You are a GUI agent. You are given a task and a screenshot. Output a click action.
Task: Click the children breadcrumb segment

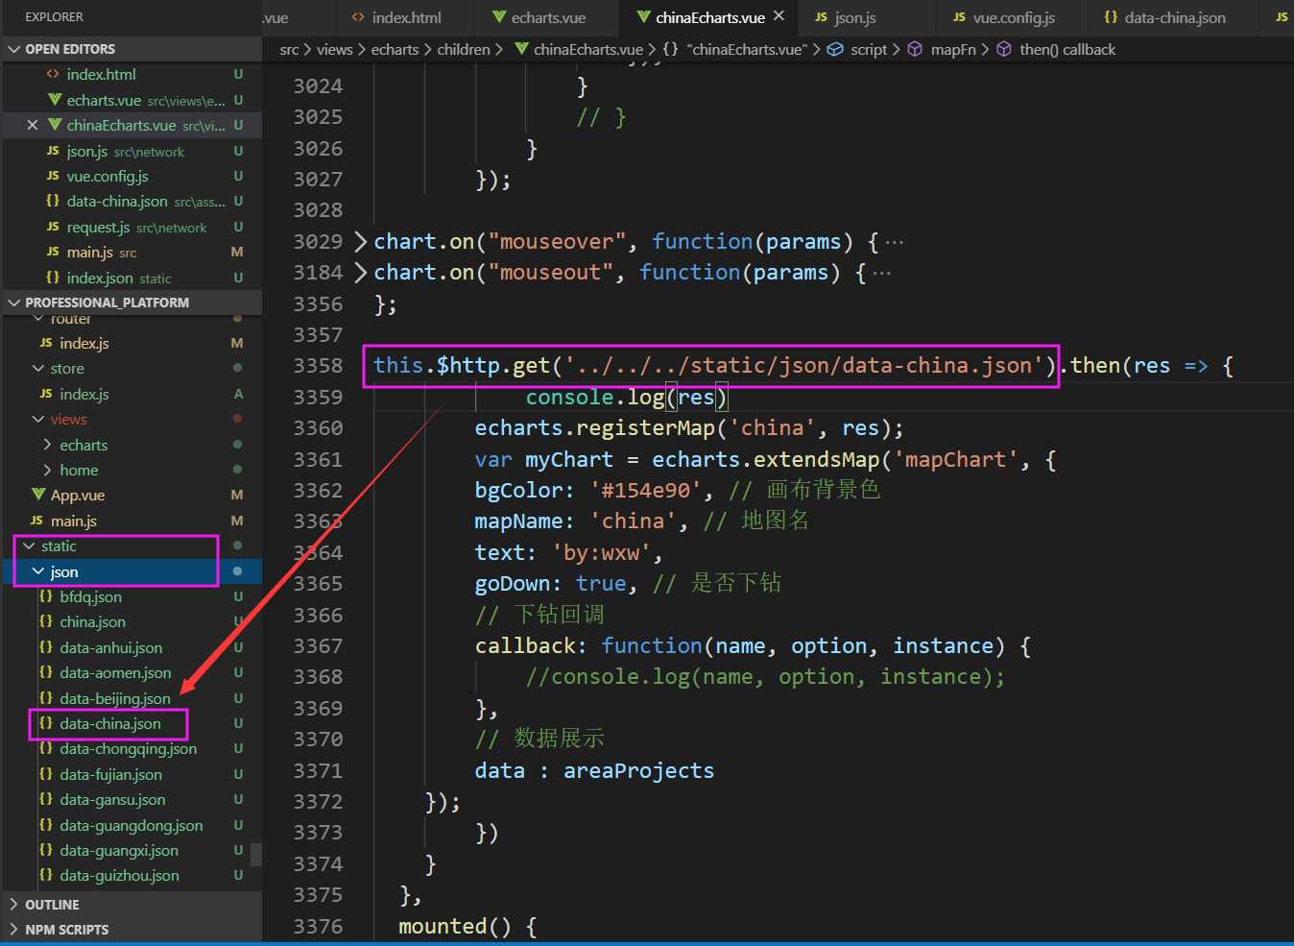coord(464,49)
